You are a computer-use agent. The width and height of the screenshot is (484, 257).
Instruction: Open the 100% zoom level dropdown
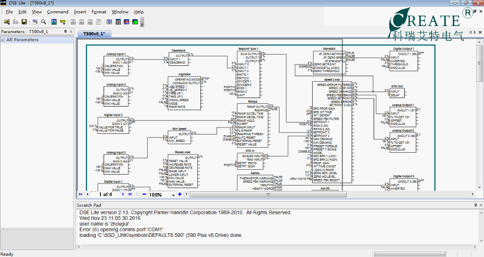[x=173, y=195]
